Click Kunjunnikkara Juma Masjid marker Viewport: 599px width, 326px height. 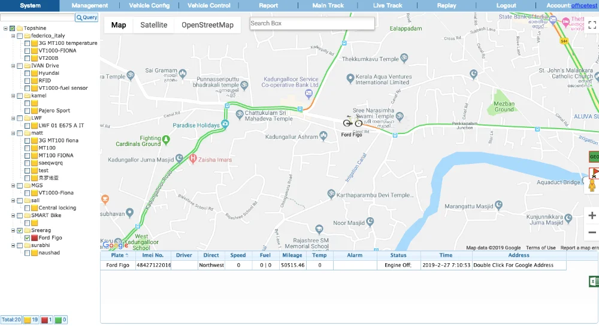pos(568,218)
